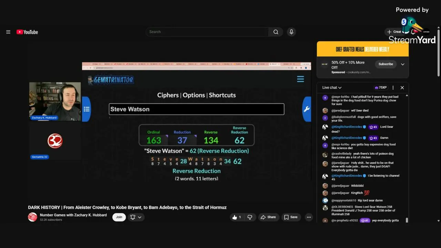Open the Ciphers menu
Image resolution: width=441 pixels, height=248 pixels.
(x=168, y=95)
